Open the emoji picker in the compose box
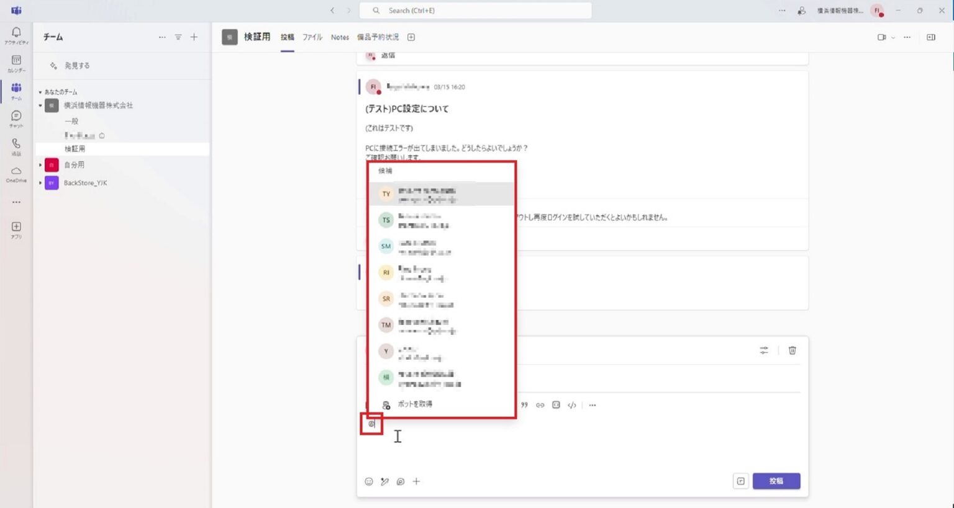Screen dimensions: 954x508 tap(368, 481)
